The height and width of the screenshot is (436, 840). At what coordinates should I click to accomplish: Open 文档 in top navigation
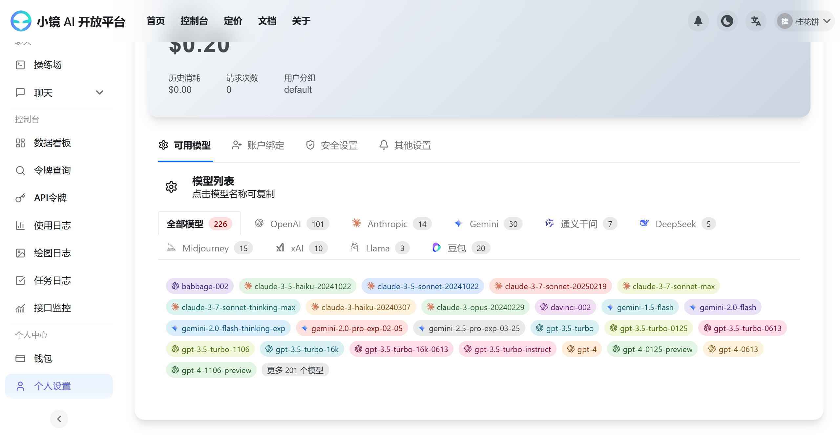pyautogui.click(x=267, y=21)
